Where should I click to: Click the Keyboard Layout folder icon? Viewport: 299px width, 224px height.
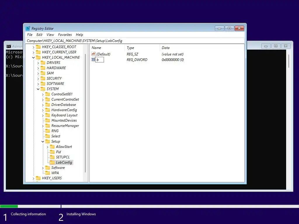point(48,115)
